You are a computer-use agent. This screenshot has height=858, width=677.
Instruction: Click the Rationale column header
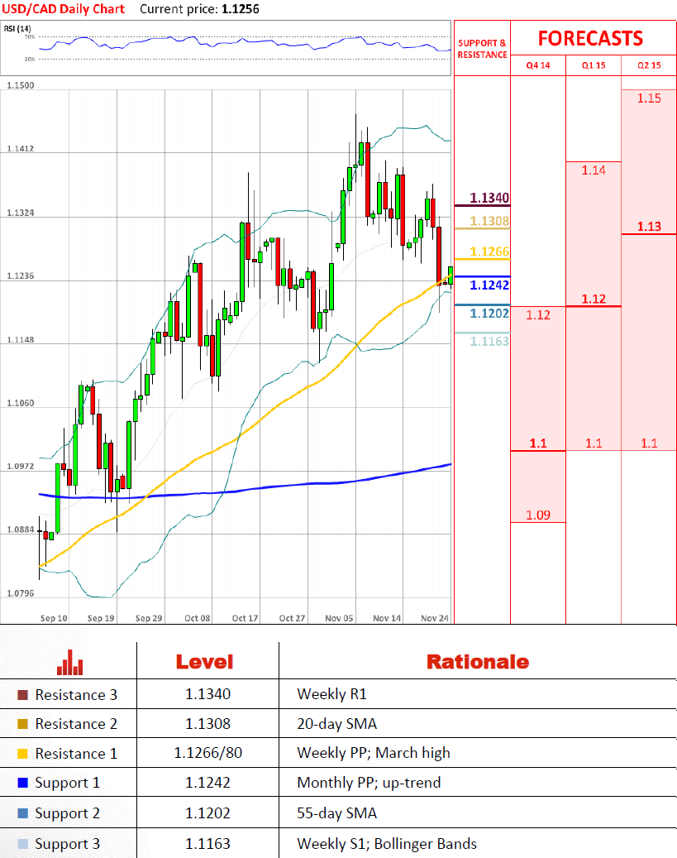pyautogui.click(x=478, y=662)
